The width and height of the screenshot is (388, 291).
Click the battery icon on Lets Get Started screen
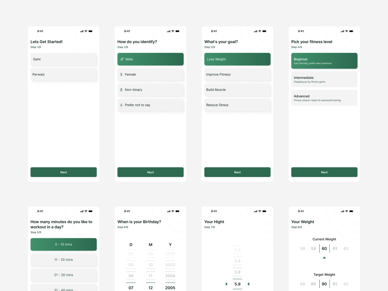tap(90, 31)
